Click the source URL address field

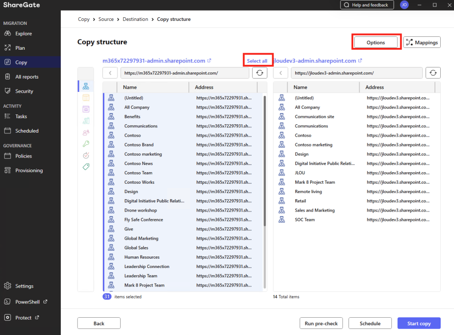coord(185,73)
